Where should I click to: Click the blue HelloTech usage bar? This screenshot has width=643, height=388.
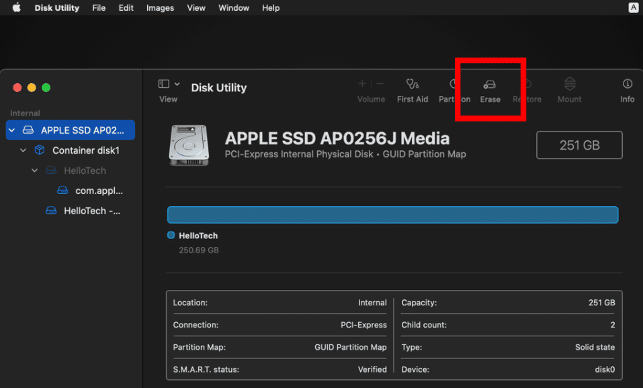pyautogui.click(x=393, y=215)
